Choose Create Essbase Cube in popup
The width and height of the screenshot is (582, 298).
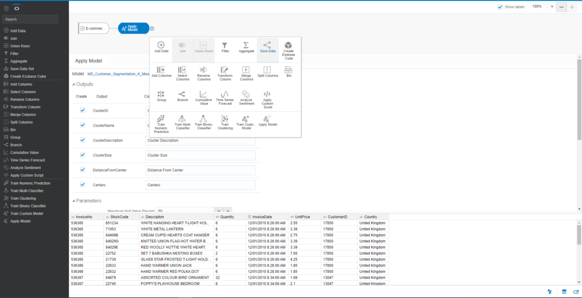click(x=289, y=49)
